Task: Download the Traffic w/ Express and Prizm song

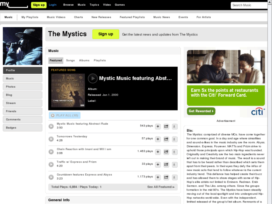Action: point(174,165)
